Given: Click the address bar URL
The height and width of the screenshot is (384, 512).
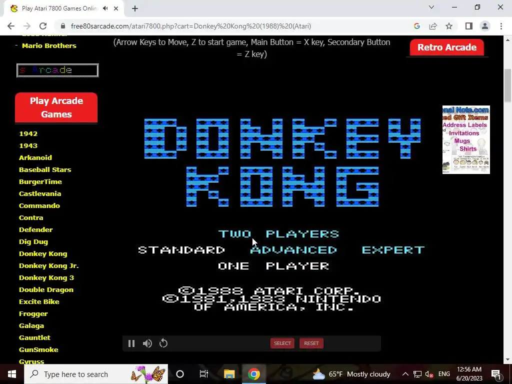Looking at the screenshot, I should [190, 26].
